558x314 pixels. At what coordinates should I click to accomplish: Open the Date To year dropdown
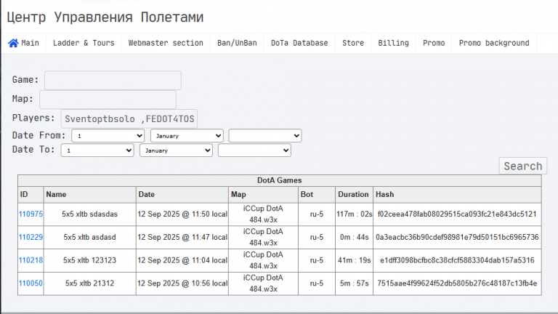click(x=254, y=150)
